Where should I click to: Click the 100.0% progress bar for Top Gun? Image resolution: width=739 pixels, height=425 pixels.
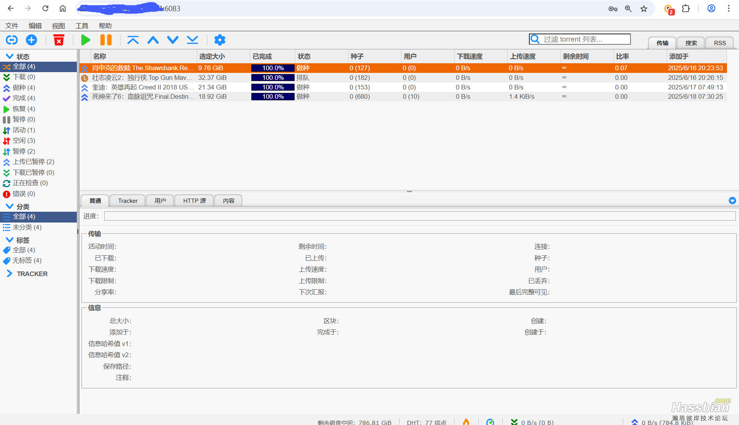pos(273,78)
